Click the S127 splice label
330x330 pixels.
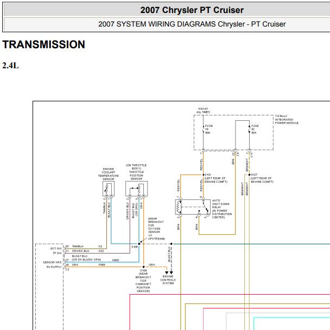tap(254, 174)
